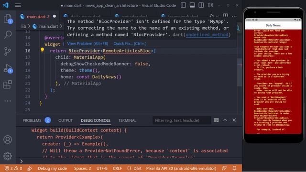The image size is (306, 172).
Task: Click the VS Code logo in title bar
Action: tap(6, 5)
